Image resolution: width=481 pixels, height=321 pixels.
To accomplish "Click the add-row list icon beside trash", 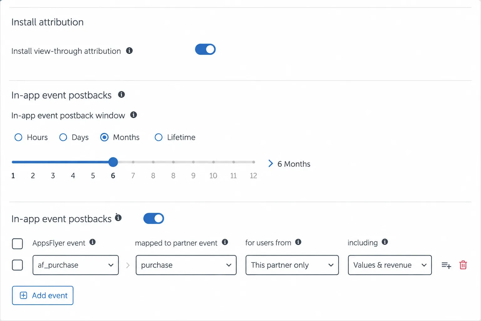I will (446, 265).
